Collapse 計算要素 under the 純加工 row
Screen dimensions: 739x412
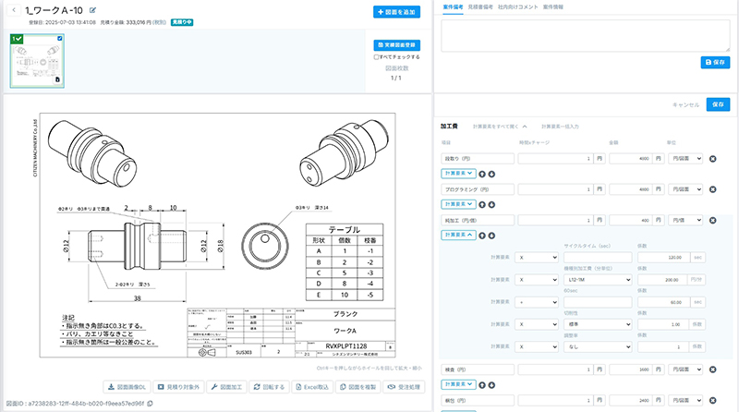(x=459, y=236)
